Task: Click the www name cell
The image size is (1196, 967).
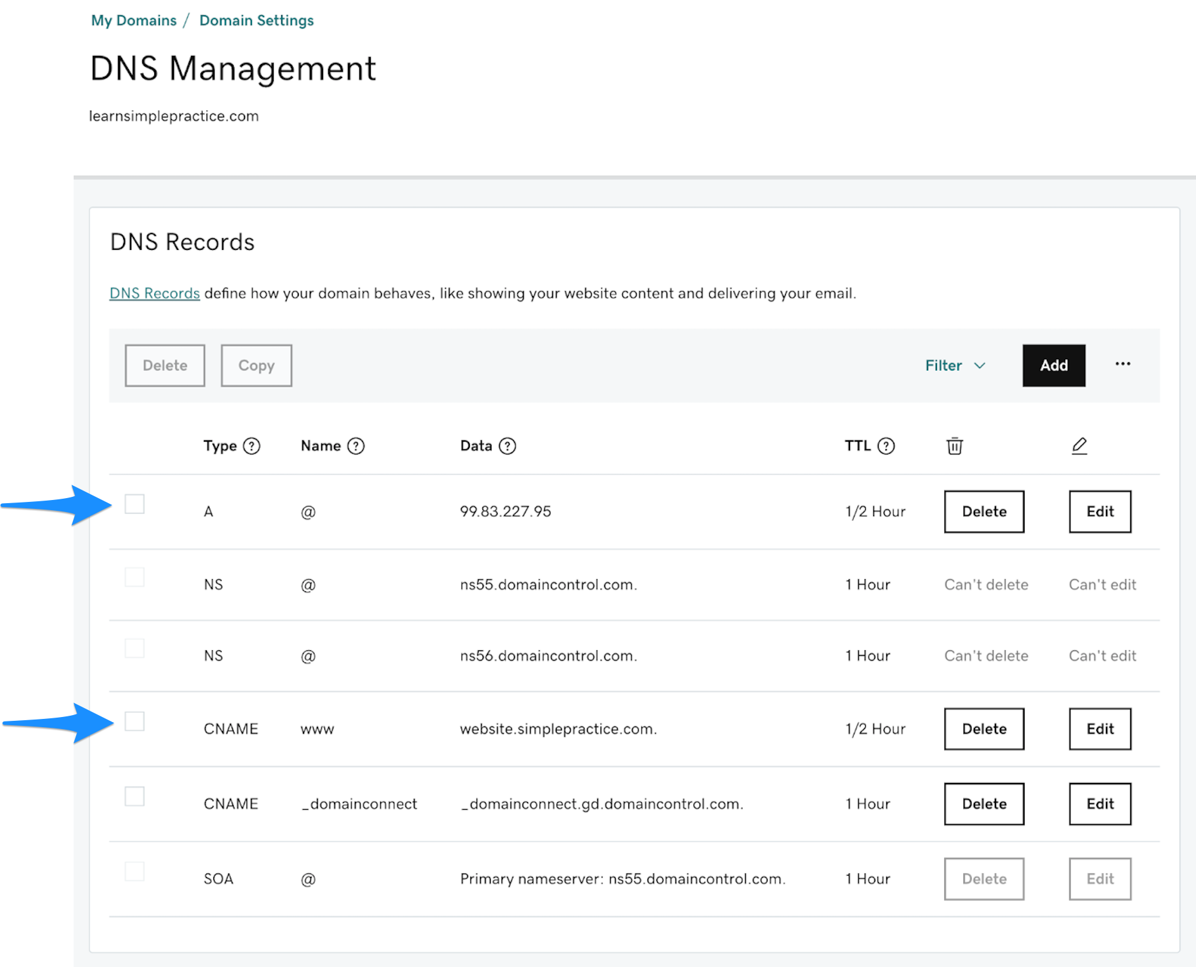Action: [317, 729]
